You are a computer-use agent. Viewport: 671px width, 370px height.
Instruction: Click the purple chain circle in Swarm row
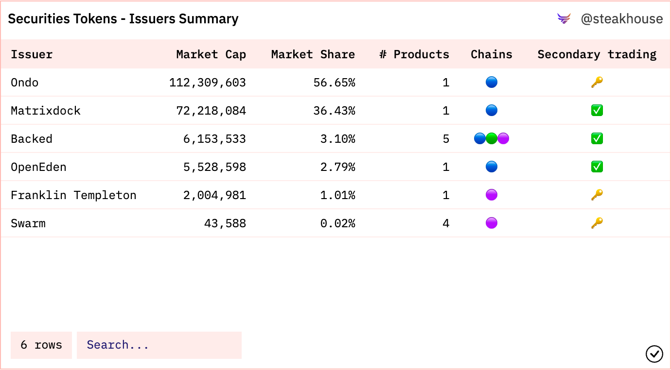(492, 223)
